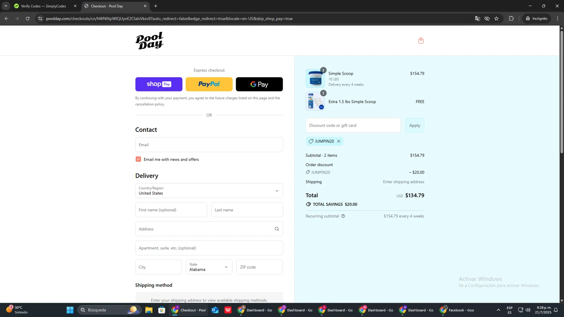Viewport: 564px width, 317px height.
Task: Focus the Email input field
Action: tap(209, 145)
